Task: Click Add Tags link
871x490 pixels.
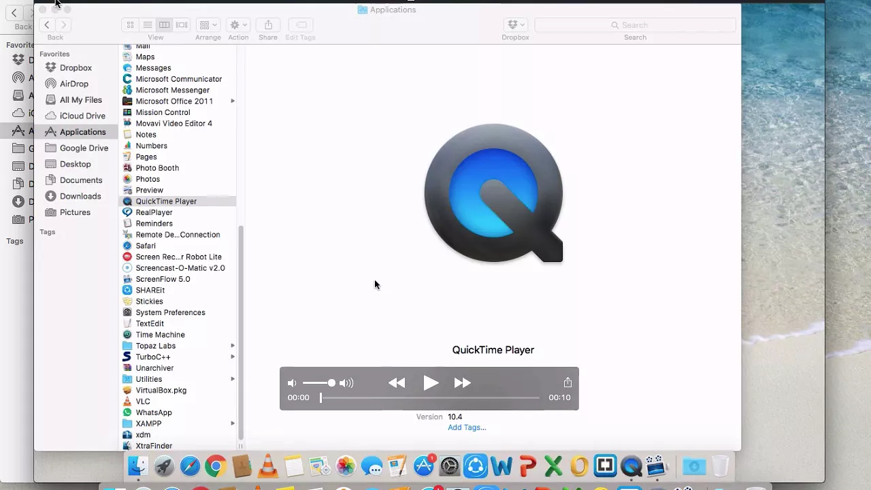Action: (x=467, y=427)
